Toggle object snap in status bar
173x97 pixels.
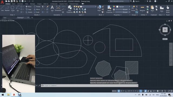click(141, 91)
